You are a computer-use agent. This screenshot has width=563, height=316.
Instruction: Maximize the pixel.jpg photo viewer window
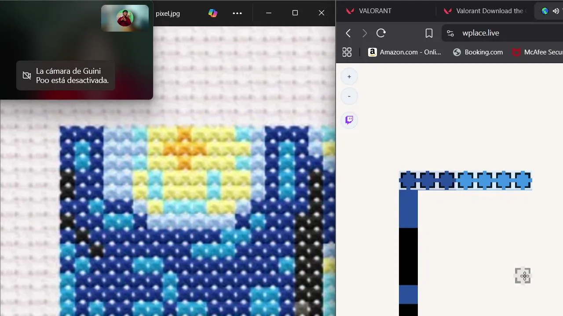(295, 13)
